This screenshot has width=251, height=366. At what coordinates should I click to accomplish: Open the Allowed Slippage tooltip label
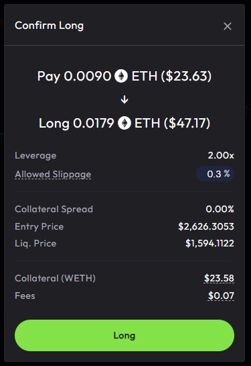53,175
